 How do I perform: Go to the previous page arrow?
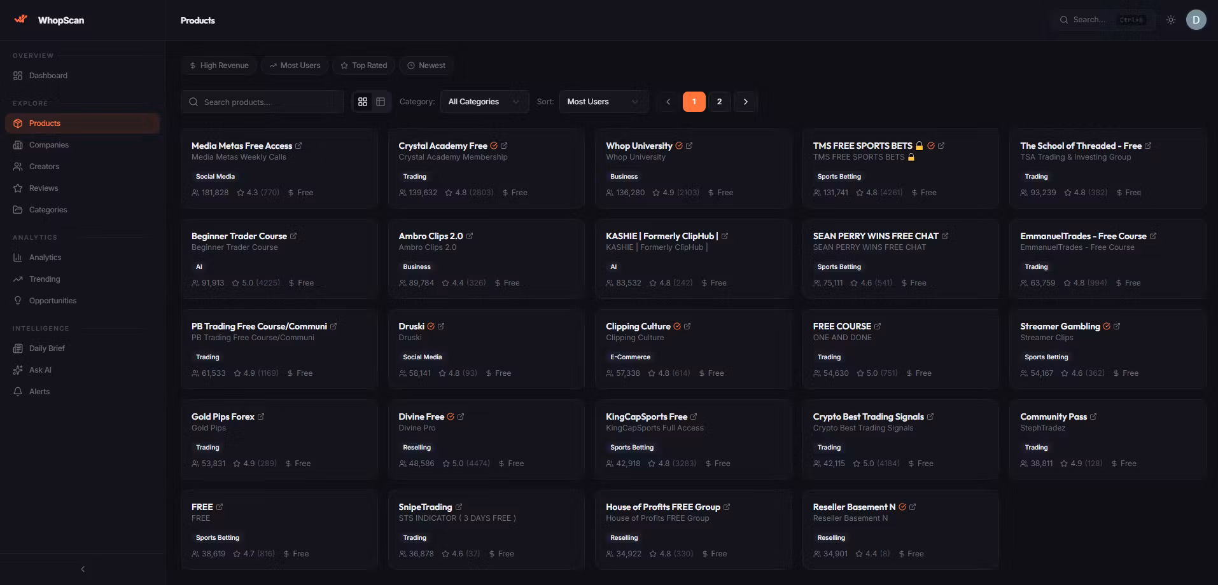coord(668,102)
